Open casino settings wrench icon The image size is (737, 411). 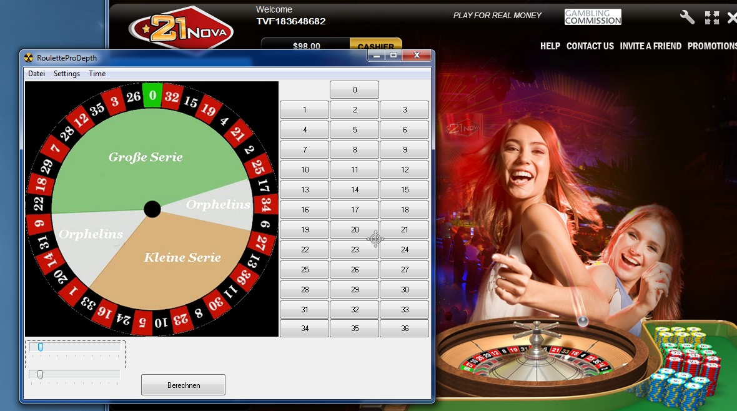pyautogui.click(x=687, y=17)
